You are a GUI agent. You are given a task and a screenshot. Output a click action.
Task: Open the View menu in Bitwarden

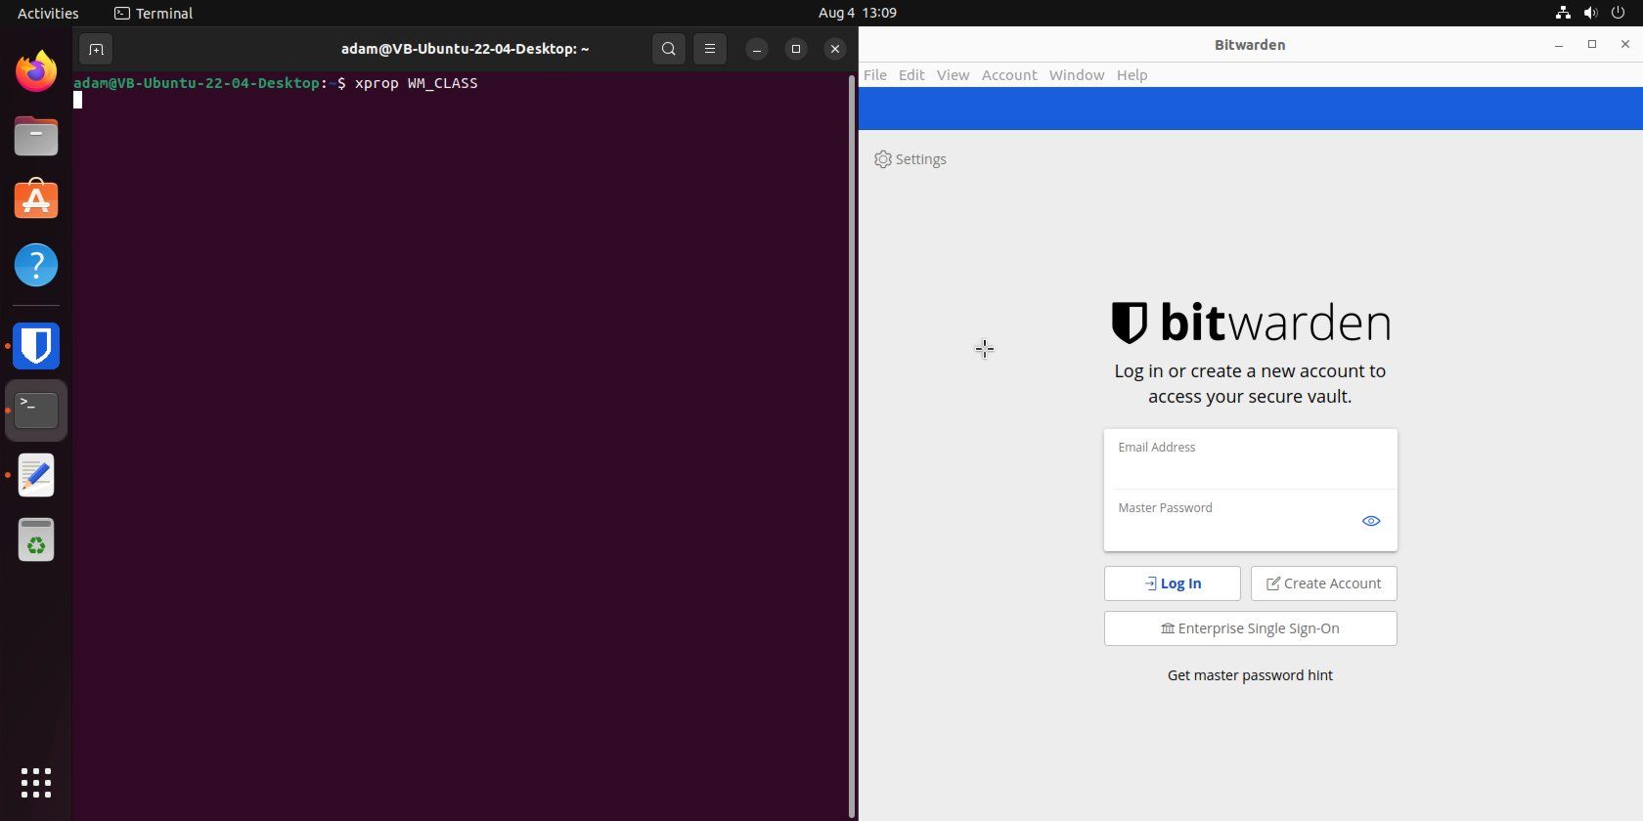[953, 75]
